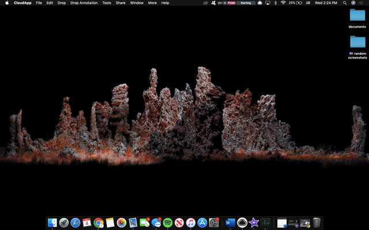The height and width of the screenshot is (230, 369).
Task: Launch Google Chrome from the dock
Action: pyautogui.click(x=99, y=223)
